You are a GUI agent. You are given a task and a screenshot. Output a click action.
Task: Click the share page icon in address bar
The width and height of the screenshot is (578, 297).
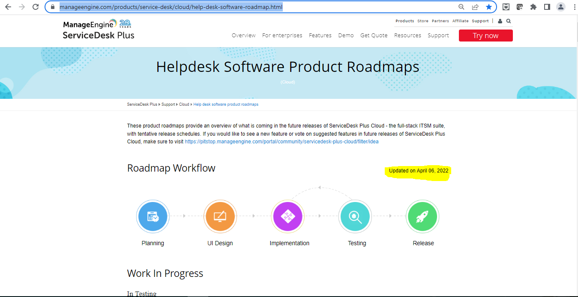475,7
